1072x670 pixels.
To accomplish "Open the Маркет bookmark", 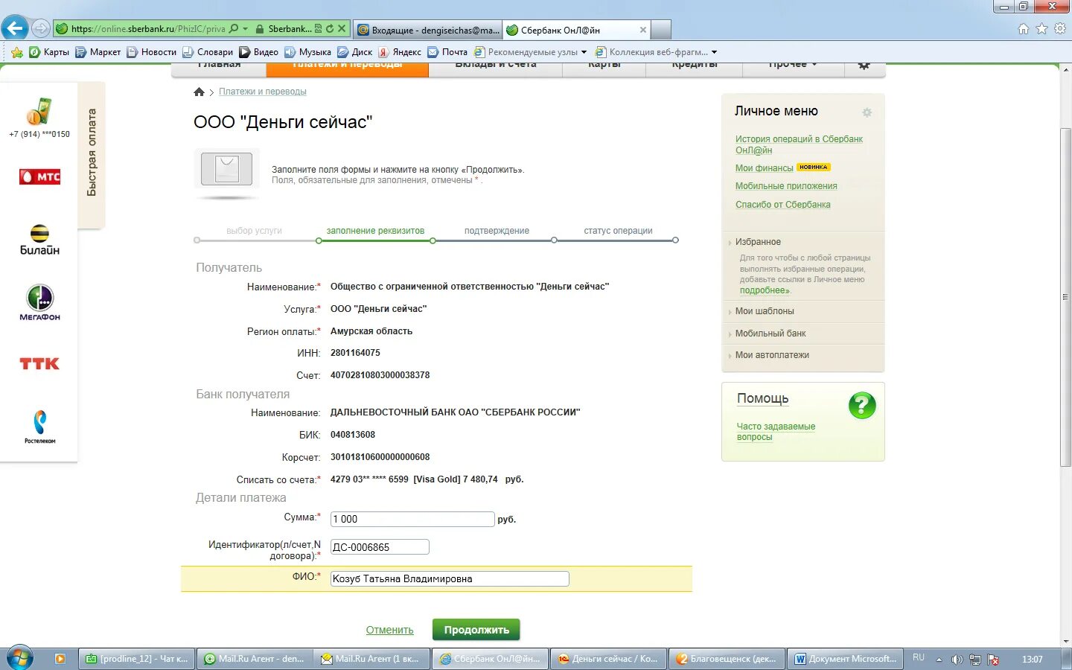I will (98, 52).
